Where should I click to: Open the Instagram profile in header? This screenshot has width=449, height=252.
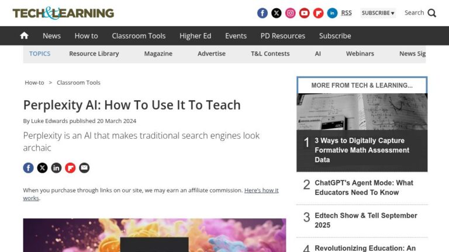pyautogui.click(x=291, y=13)
